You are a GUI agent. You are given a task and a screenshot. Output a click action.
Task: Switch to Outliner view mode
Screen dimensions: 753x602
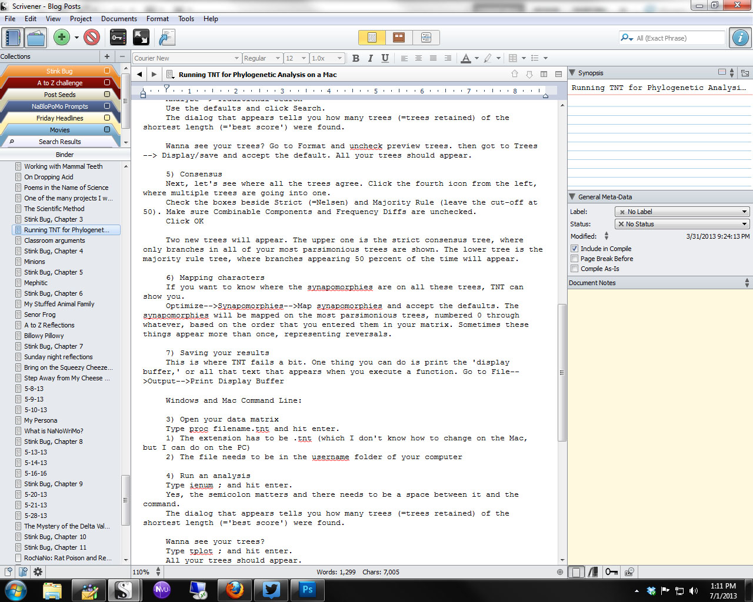pos(426,38)
